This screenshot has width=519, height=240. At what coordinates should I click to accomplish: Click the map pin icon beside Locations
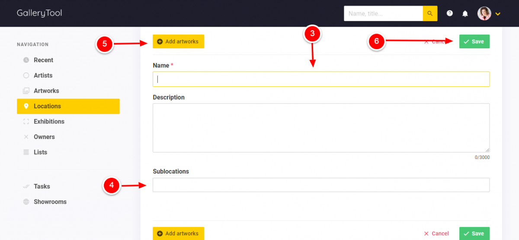pos(26,106)
